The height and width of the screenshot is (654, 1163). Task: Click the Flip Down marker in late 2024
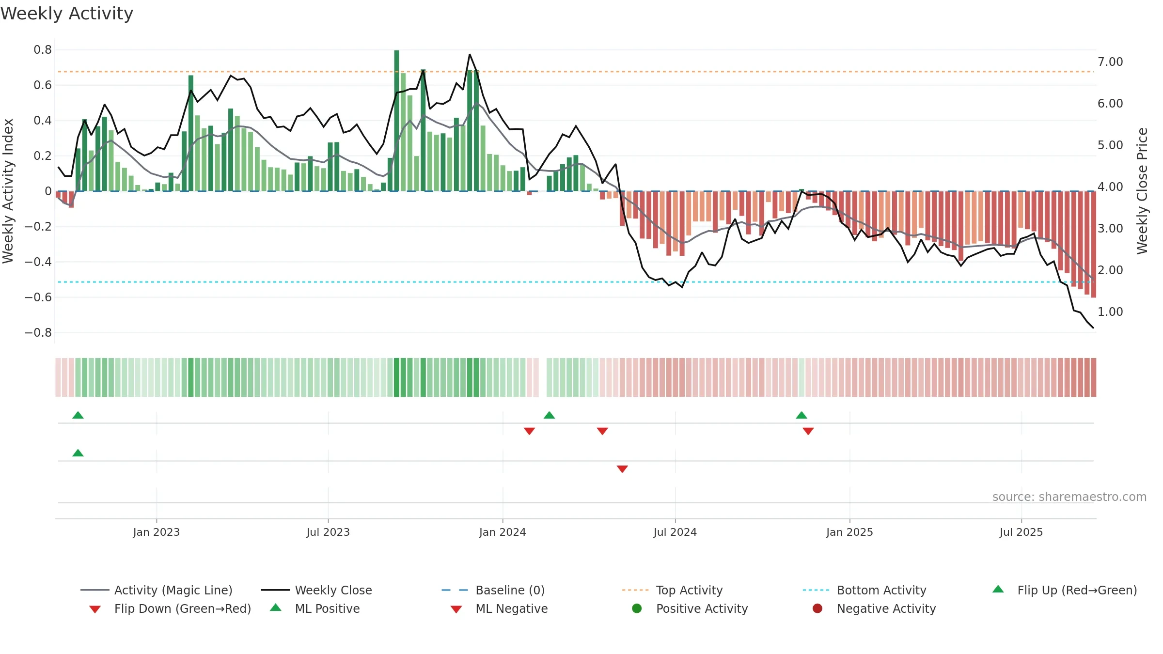[x=808, y=431]
